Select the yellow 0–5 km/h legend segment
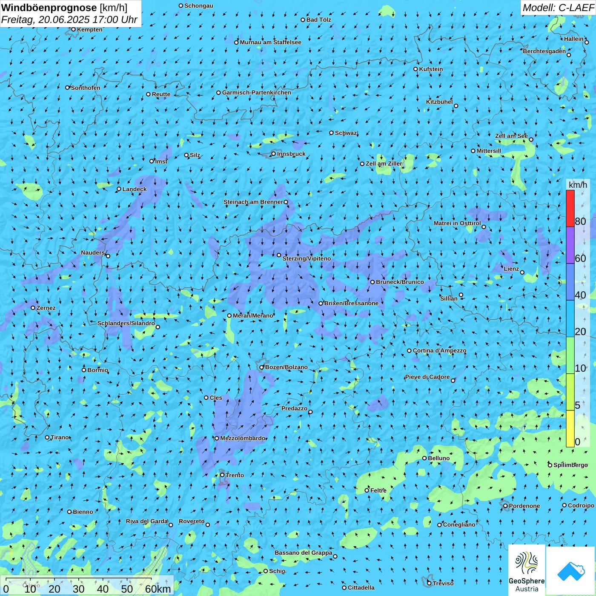Viewport: 596px width, 596px height. 570,429
